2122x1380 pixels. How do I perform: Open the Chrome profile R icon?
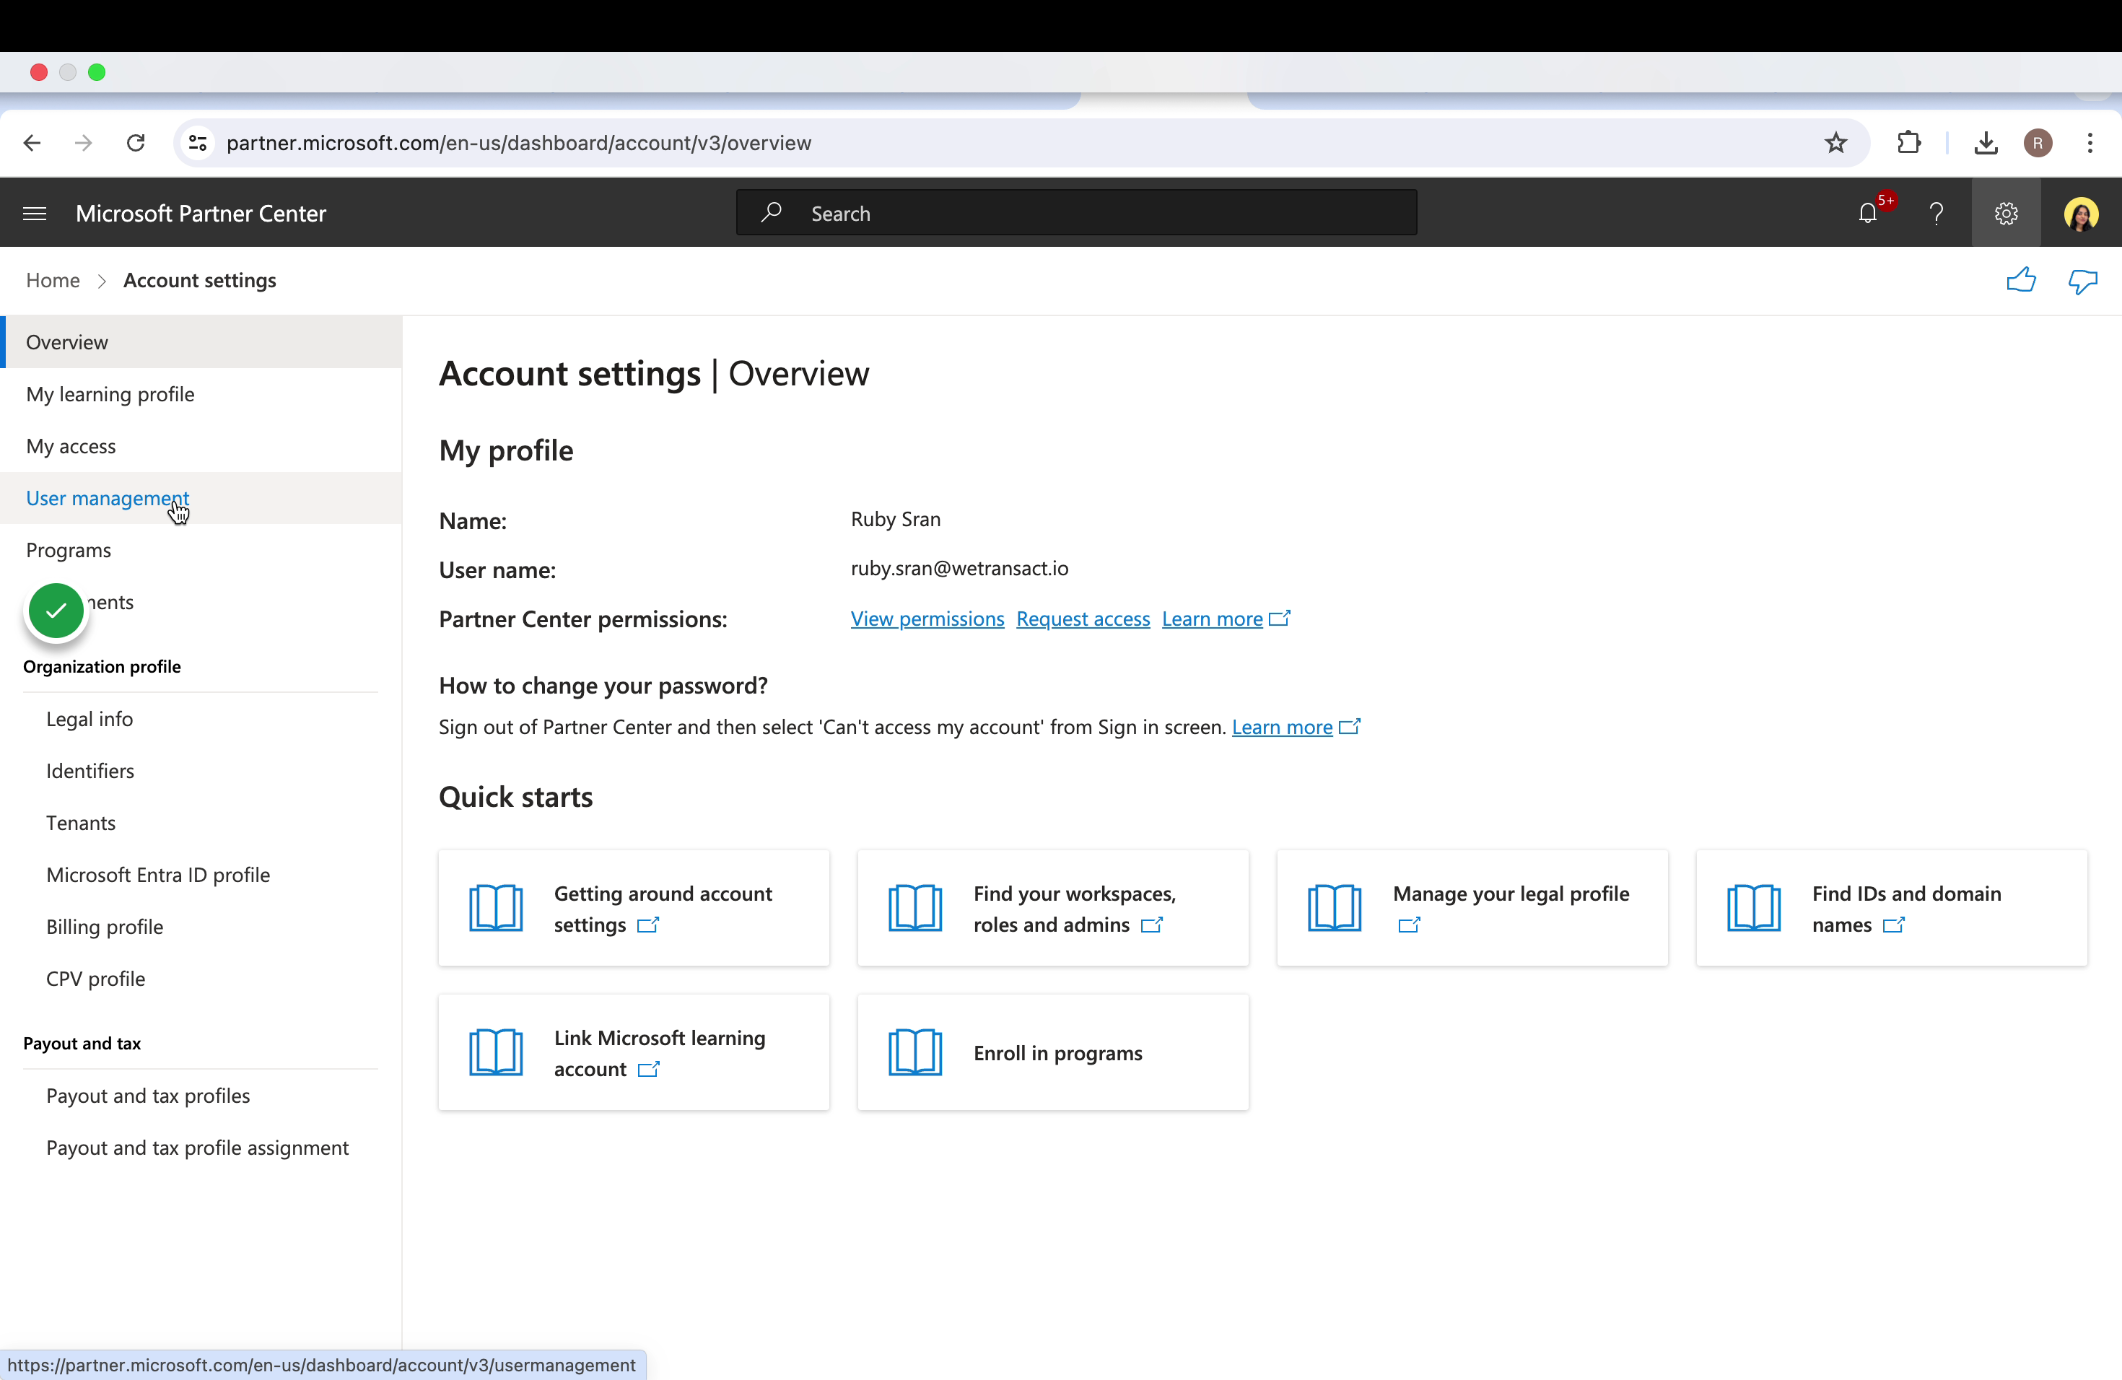pos(2038,143)
